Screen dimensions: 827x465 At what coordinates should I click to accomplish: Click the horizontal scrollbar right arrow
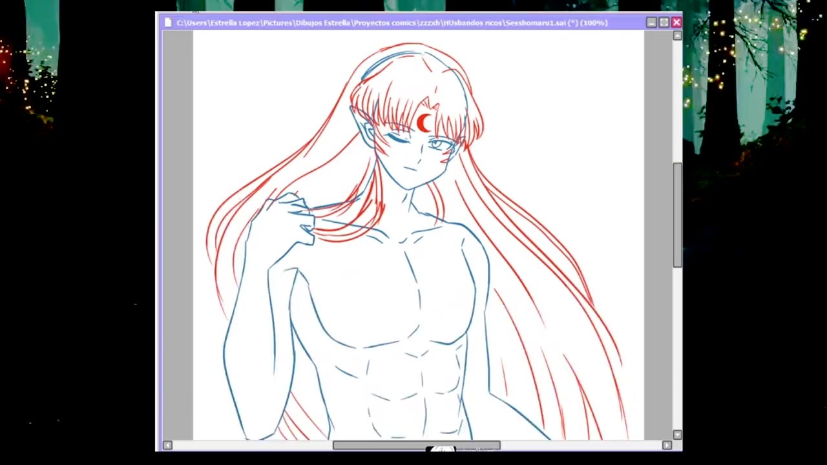pos(667,445)
